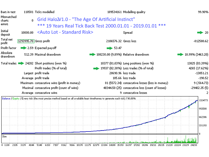Click the Equity legend label in chart
The image size is (209, 157).
point(16,98)
